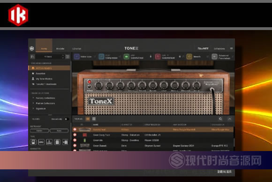Select the red Cab block icon
Screen dimensions: 272x182
pos(158,57)
